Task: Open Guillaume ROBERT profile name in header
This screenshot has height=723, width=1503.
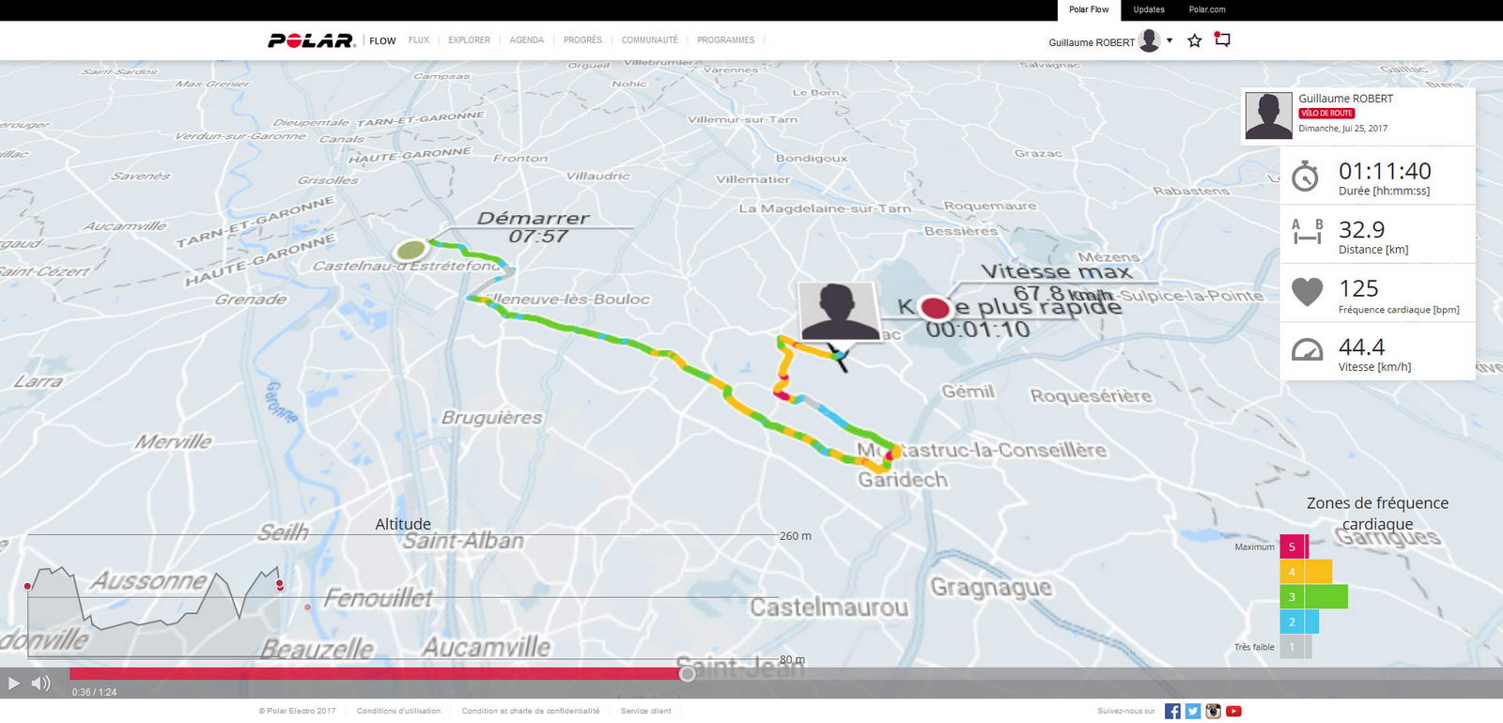Action: pos(1092,42)
